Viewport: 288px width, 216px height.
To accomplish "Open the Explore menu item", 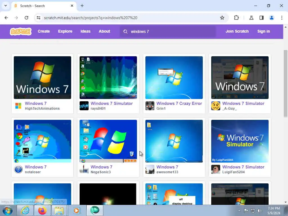I will [65, 31].
